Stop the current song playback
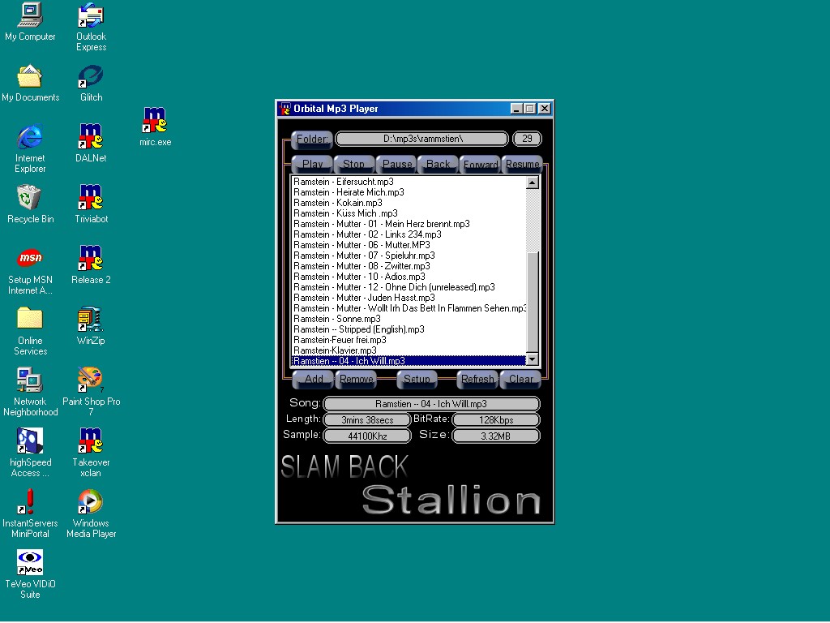Screen dimensions: 830x623 [x=353, y=164]
